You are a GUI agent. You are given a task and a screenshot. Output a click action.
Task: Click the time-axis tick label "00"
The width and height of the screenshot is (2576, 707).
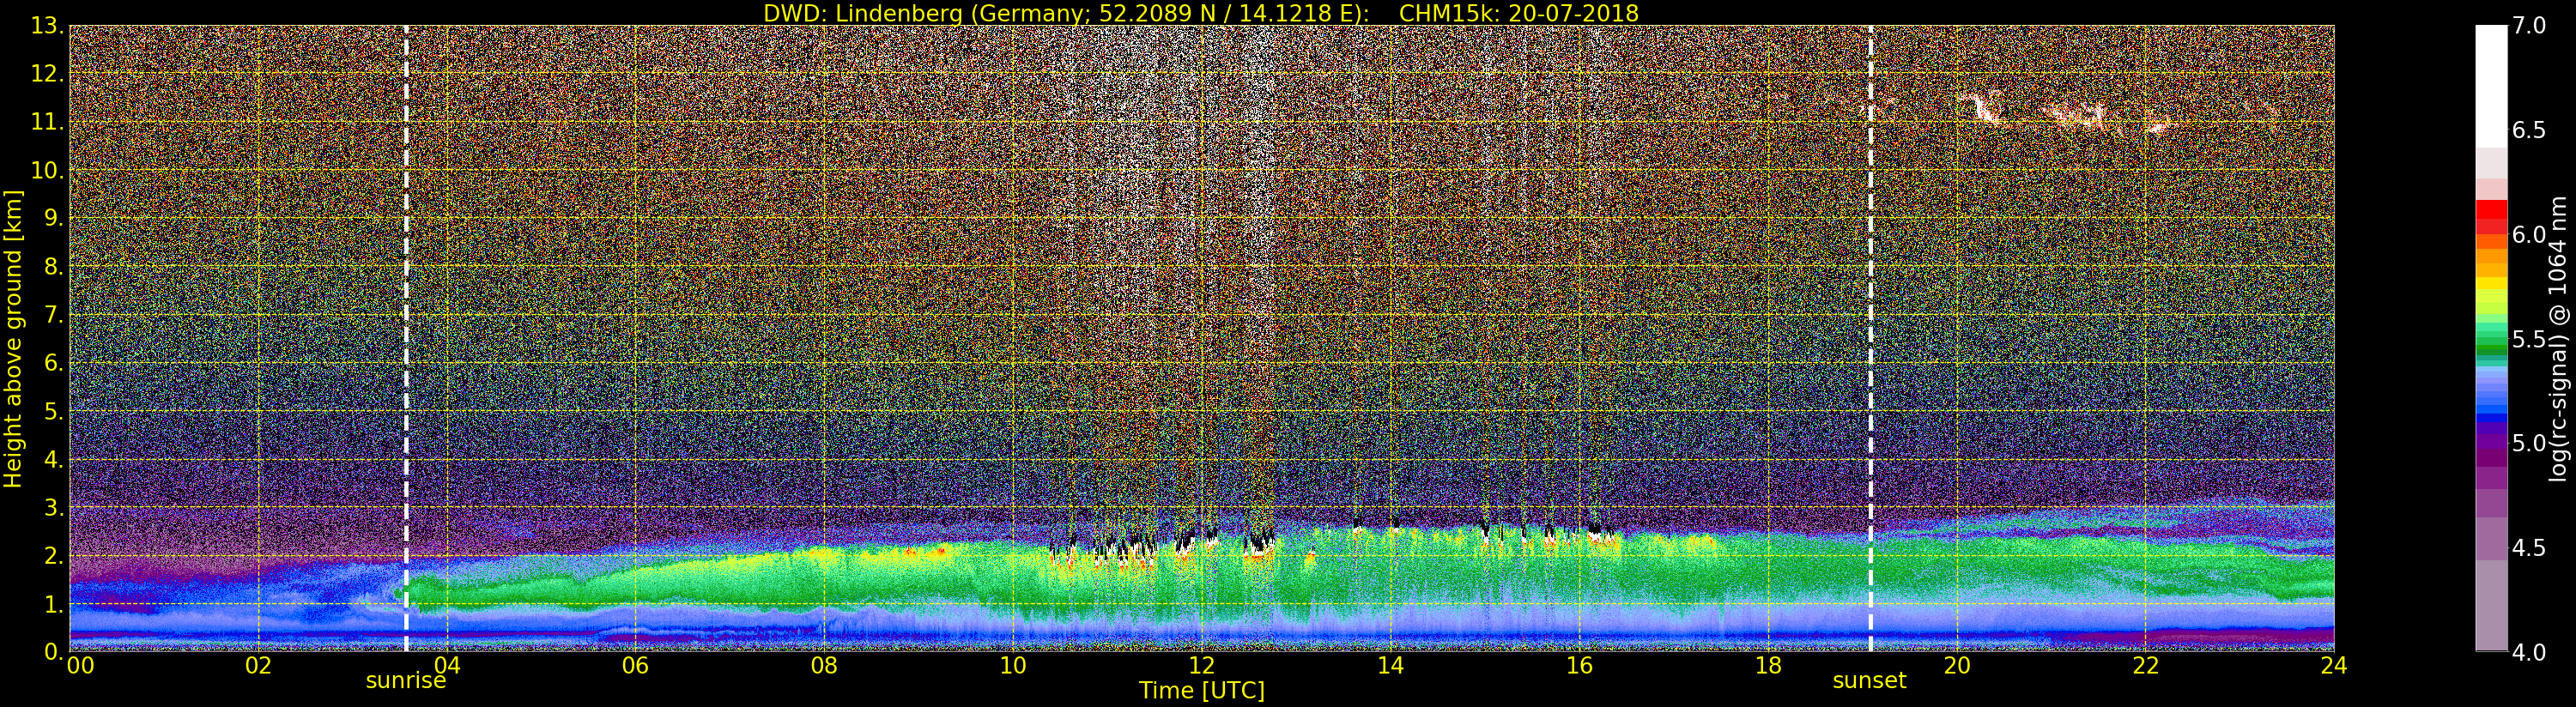80,665
